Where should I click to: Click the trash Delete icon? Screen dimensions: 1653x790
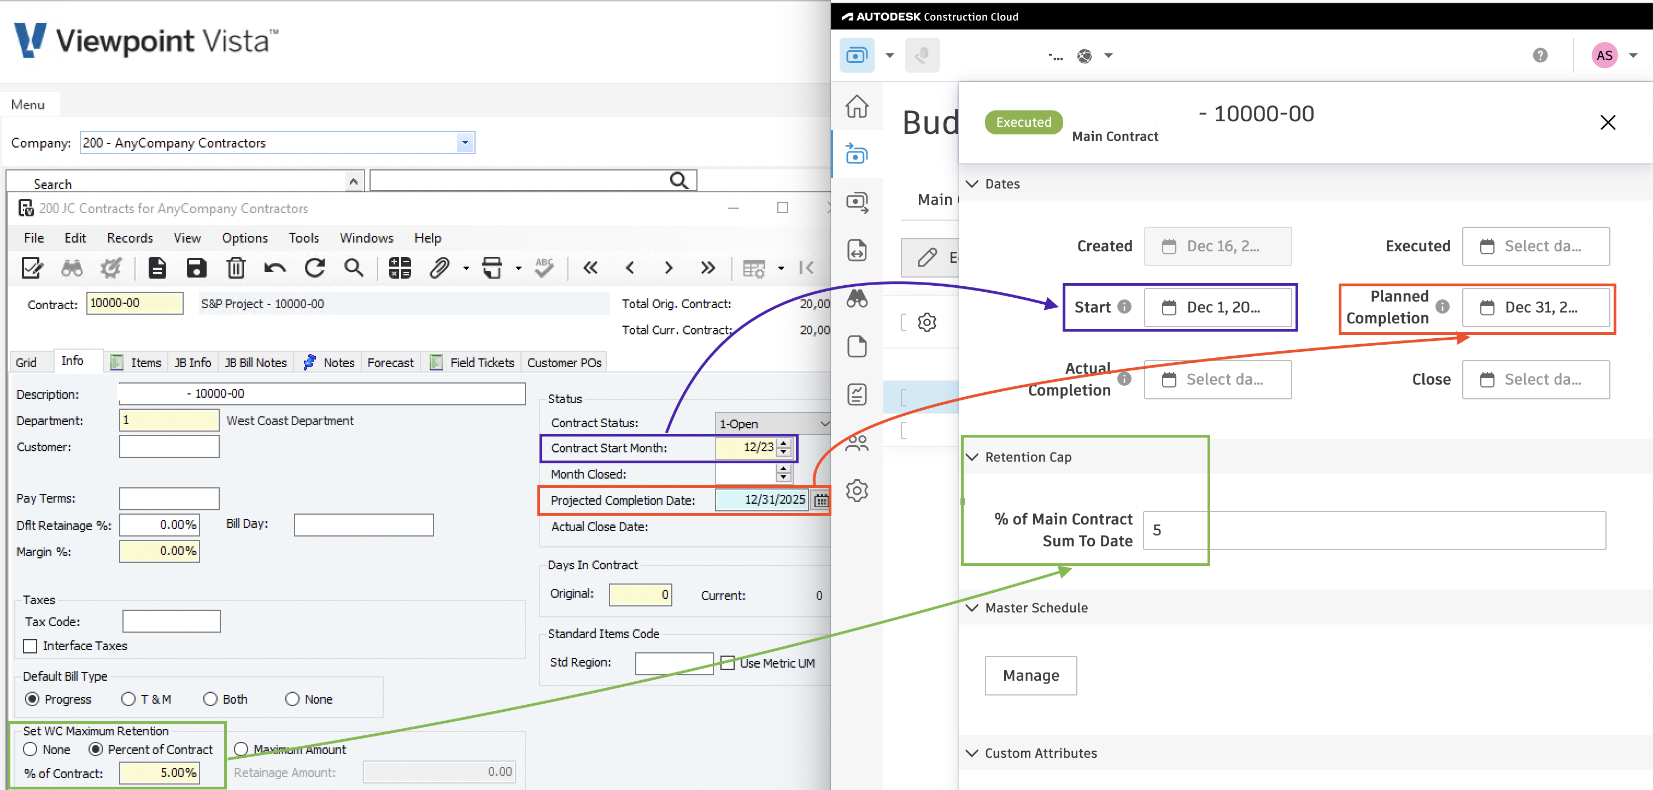236,268
